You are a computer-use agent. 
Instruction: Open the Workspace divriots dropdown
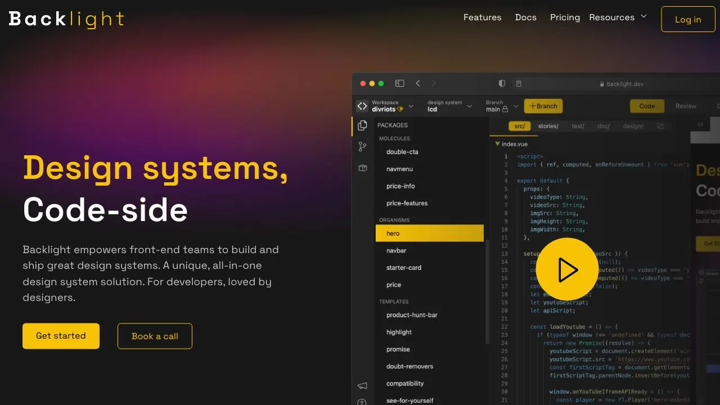point(392,106)
